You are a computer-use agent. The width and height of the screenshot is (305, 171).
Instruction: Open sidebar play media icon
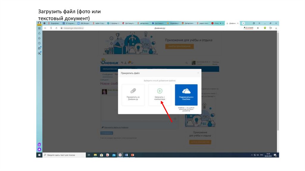[x=40, y=53]
